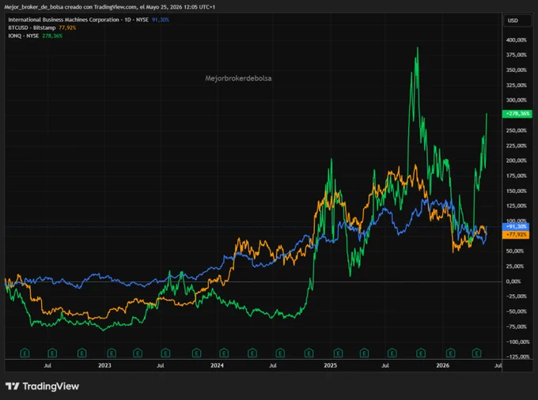This screenshot has height=400, width=538.
Task: Click the 300,00% label on price scale
Action: point(517,100)
